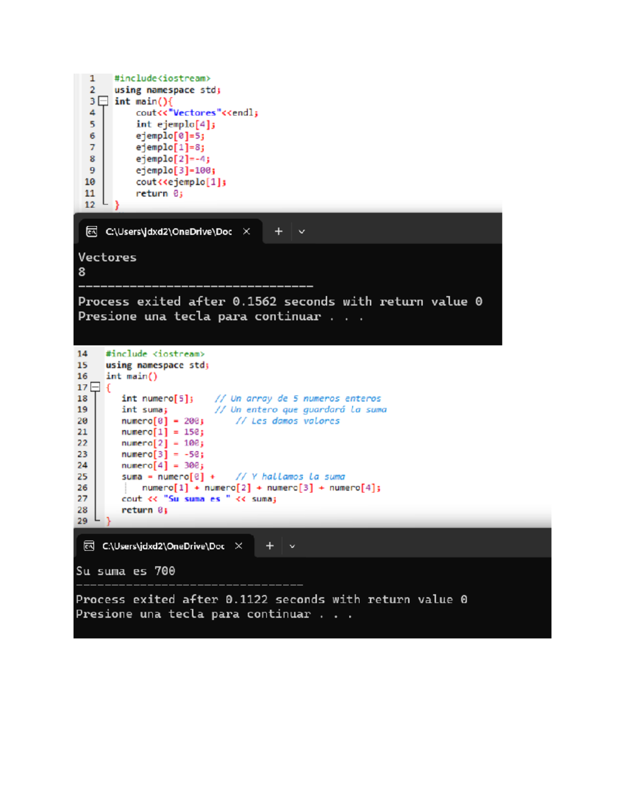Image resolution: width=625 pixels, height=810 pixels.
Task: Click the statement 'numero[4] = 300;'
Action: (162, 465)
